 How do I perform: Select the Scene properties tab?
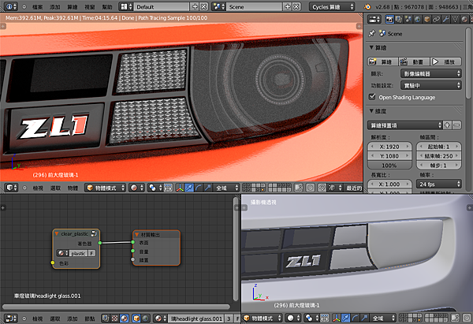(408, 19)
